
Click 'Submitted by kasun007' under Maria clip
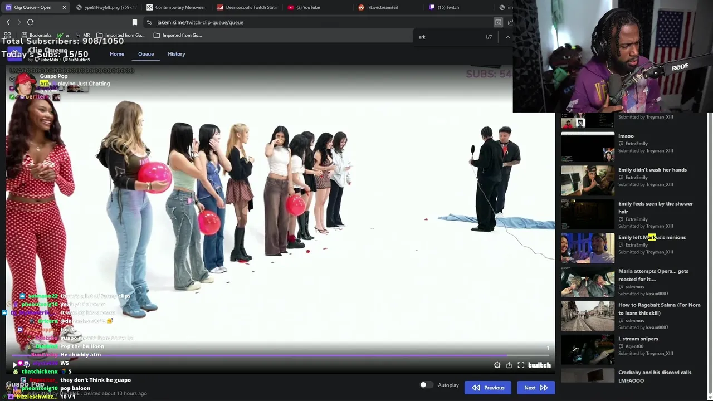pyautogui.click(x=643, y=294)
